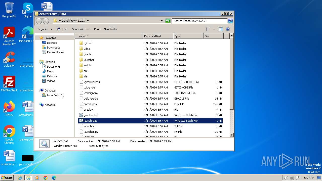Open the Share with dropdown
Viewport: 322px width, 181px height.
pyautogui.click(x=80, y=29)
